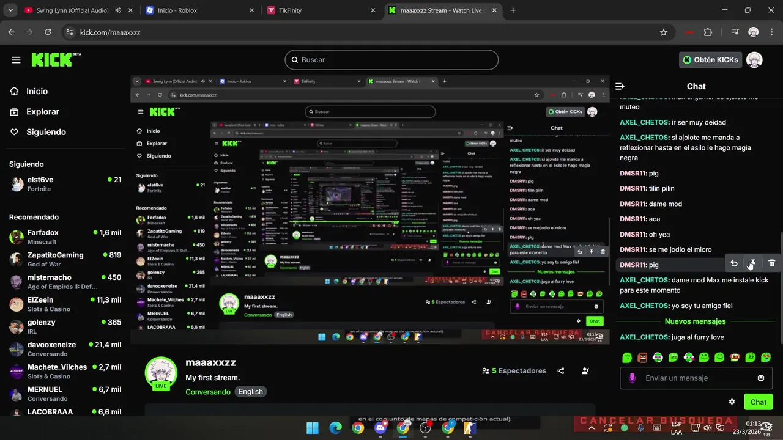Click the purple microphone icon in chat input
This screenshot has width=783, height=440.
point(632,378)
